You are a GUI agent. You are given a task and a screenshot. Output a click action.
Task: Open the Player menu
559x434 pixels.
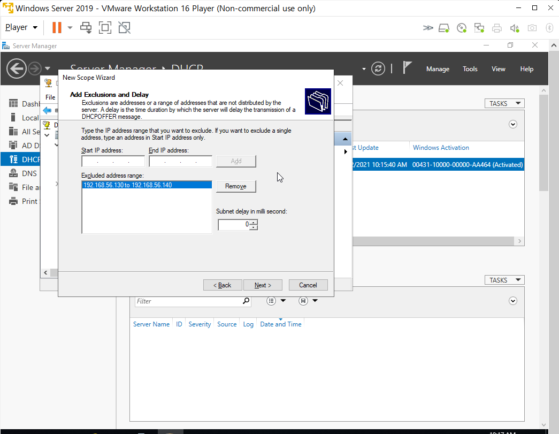[21, 27]
